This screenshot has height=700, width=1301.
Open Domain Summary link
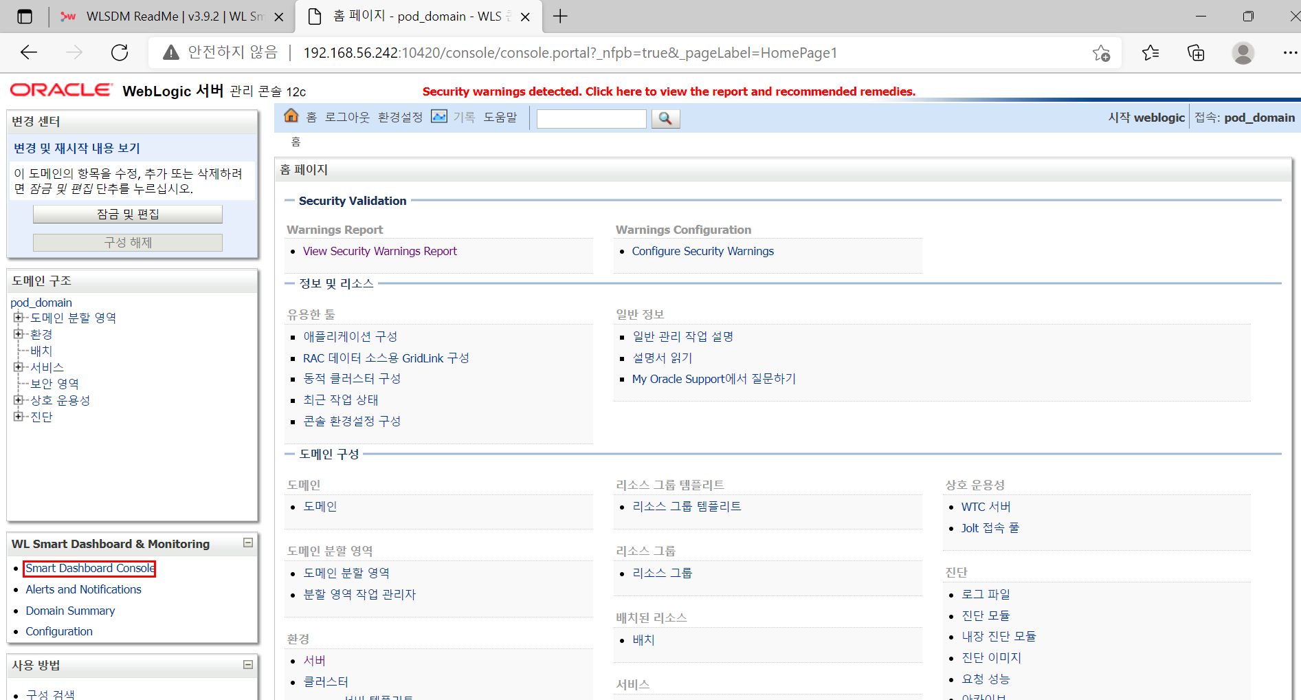coord(70,611)
